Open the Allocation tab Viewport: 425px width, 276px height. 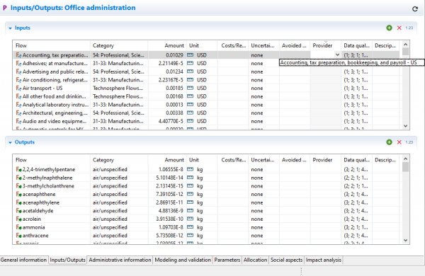(255, 260)
